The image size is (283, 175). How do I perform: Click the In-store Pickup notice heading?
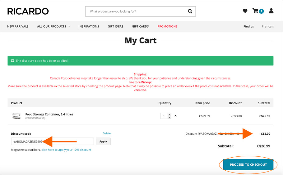point(141,82)
